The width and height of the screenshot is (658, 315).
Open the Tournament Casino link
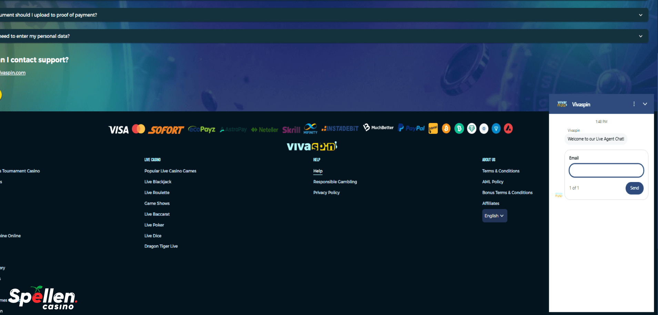coord(20,171)
